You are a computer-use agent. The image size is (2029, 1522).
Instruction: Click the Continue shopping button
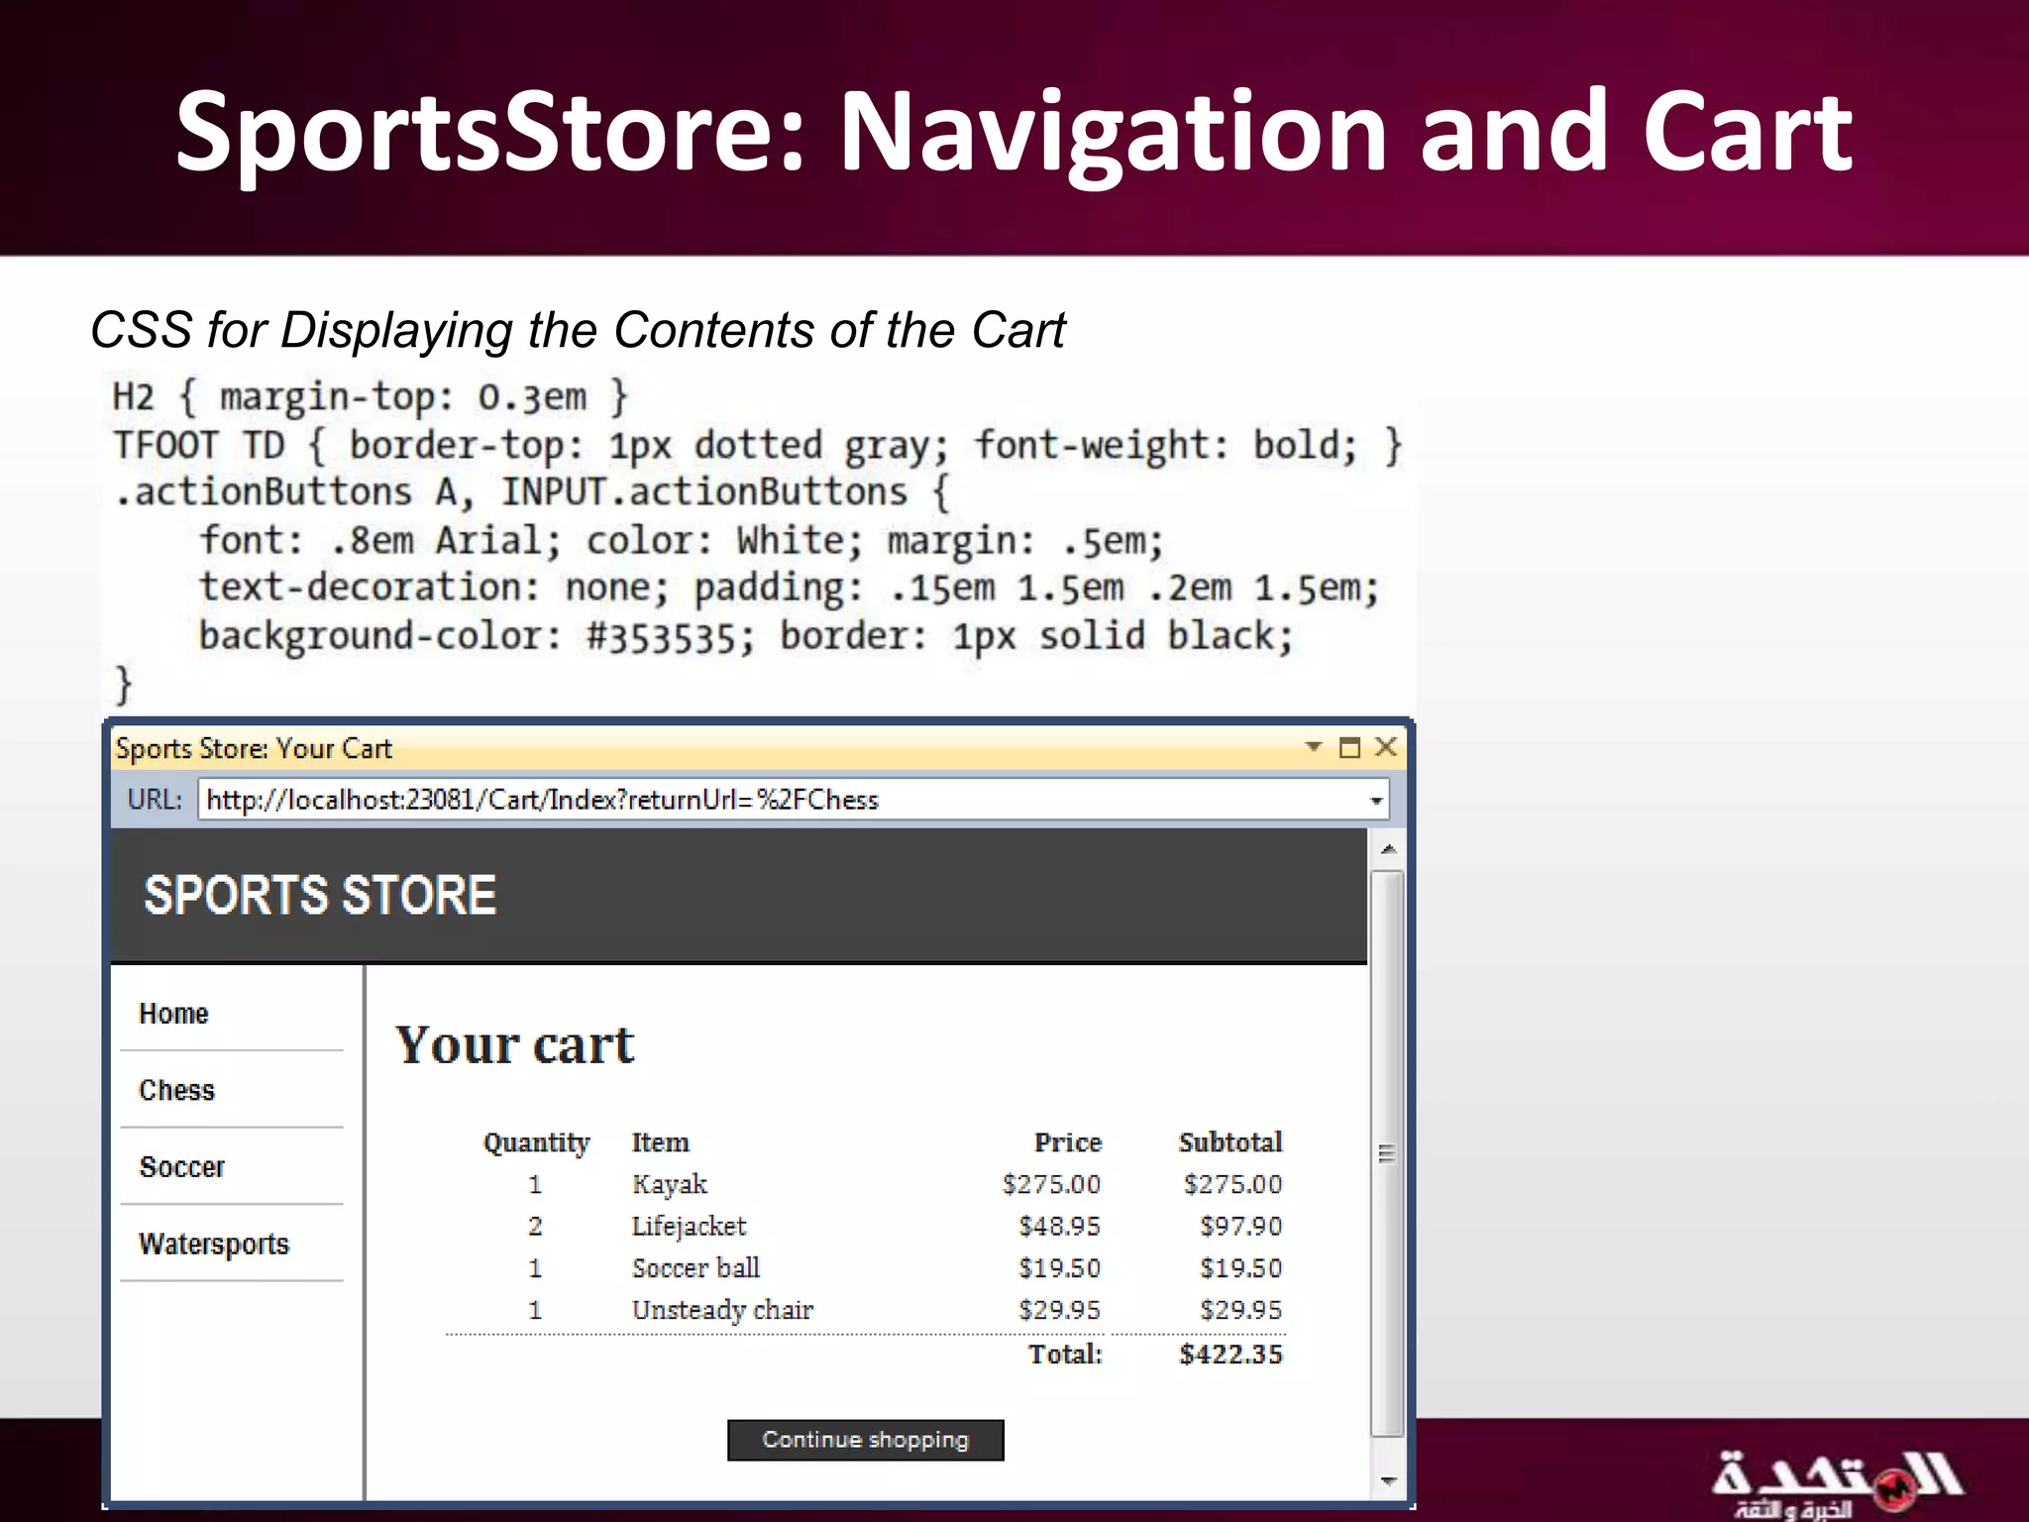866,1440
